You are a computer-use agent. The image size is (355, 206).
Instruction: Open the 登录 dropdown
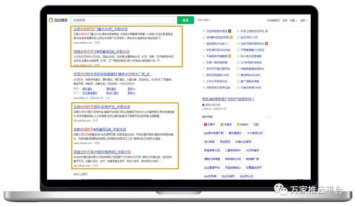click(x=304, y=20)
